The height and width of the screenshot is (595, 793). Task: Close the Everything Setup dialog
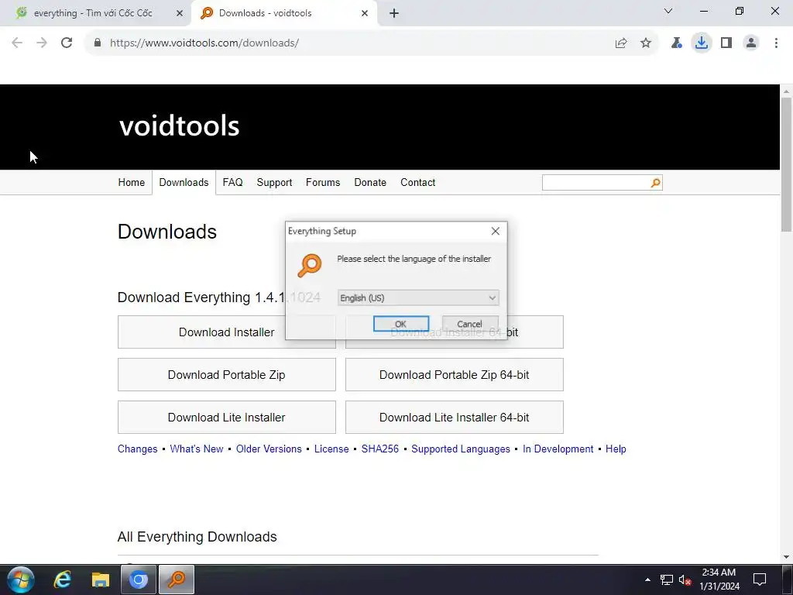coord(495,231)
